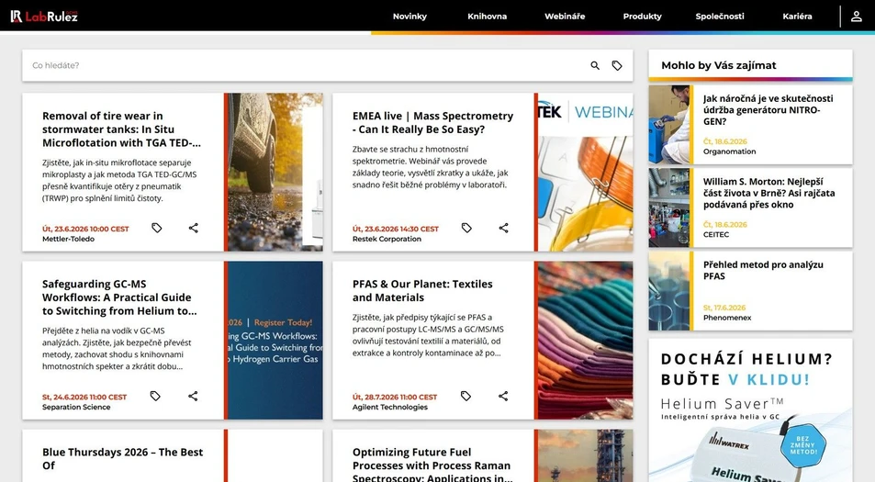Open article about NITRO-GEN generator maintenance
The image size is (875, 482).
pos(768,110)
